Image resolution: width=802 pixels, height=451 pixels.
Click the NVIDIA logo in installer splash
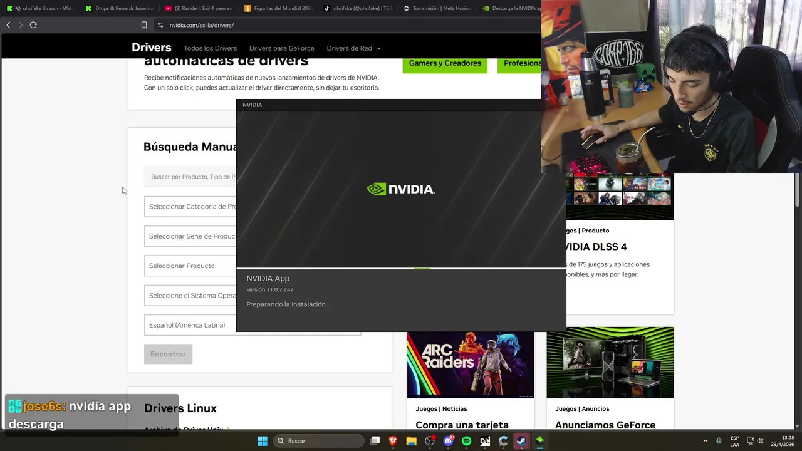(x=401, y=189)
